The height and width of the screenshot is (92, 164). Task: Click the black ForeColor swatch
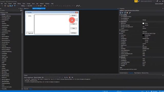(x=143, y=35)
